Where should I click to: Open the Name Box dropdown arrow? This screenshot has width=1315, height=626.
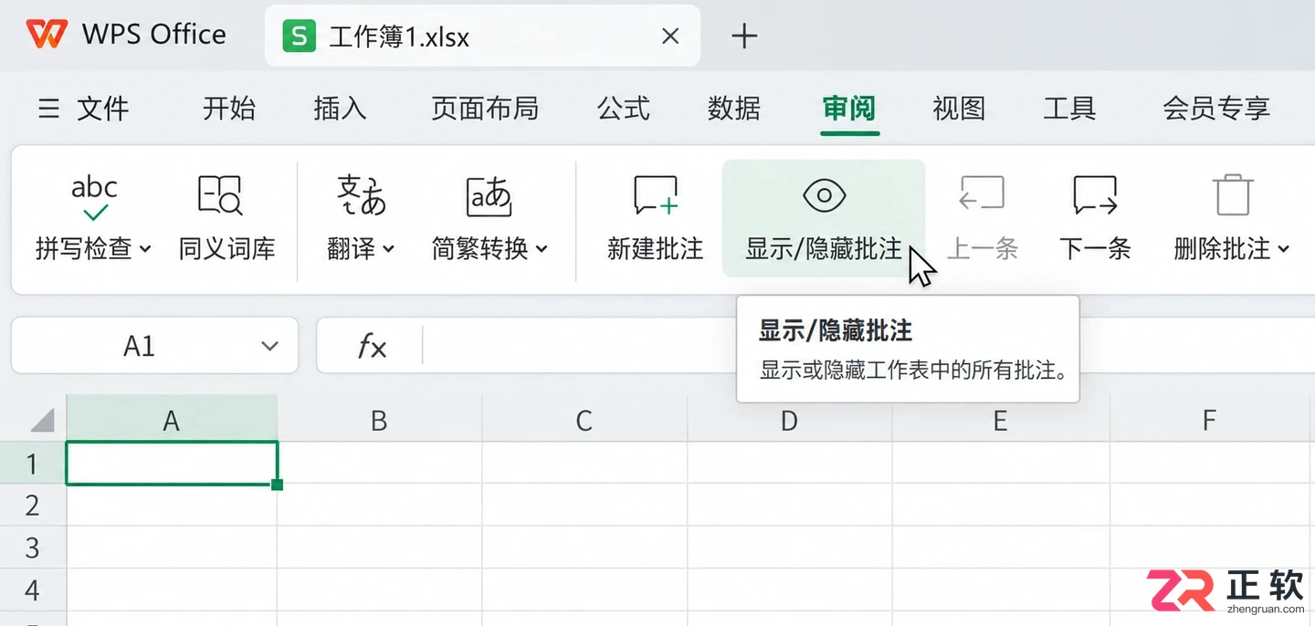[x=269, y=347]
